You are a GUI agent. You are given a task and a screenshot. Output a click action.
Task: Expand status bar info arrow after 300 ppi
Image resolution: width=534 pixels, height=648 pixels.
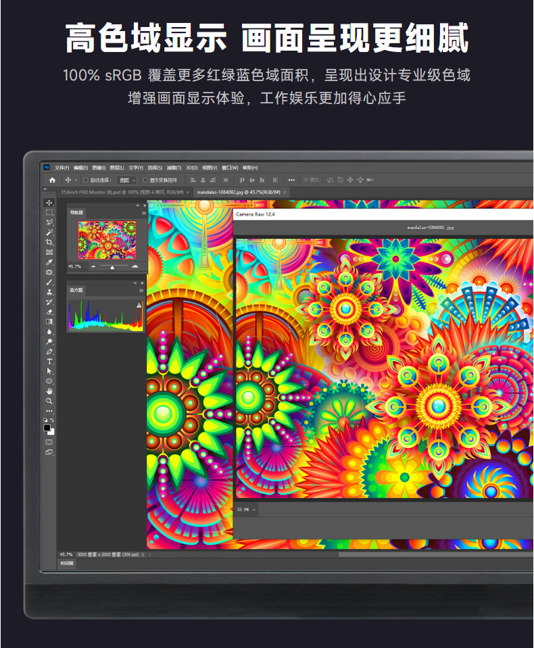point(143,555)
